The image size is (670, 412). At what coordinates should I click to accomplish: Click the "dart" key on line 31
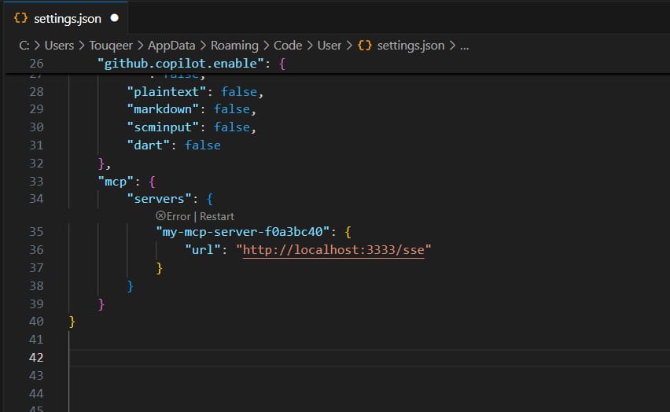pyautogui.click(x=149, y=145)
